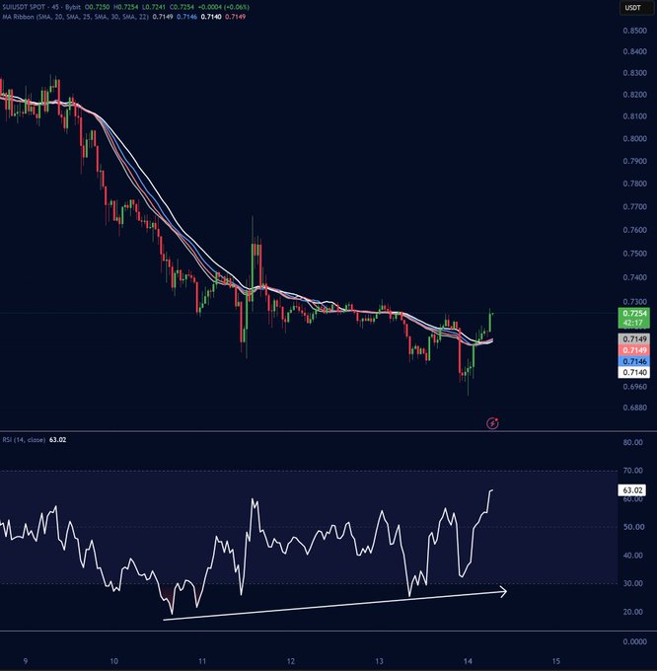This screenshot has height=671, width=657.
Task: Click the +0.0004 (+0.06%) change value
Action: pos(224,7)
